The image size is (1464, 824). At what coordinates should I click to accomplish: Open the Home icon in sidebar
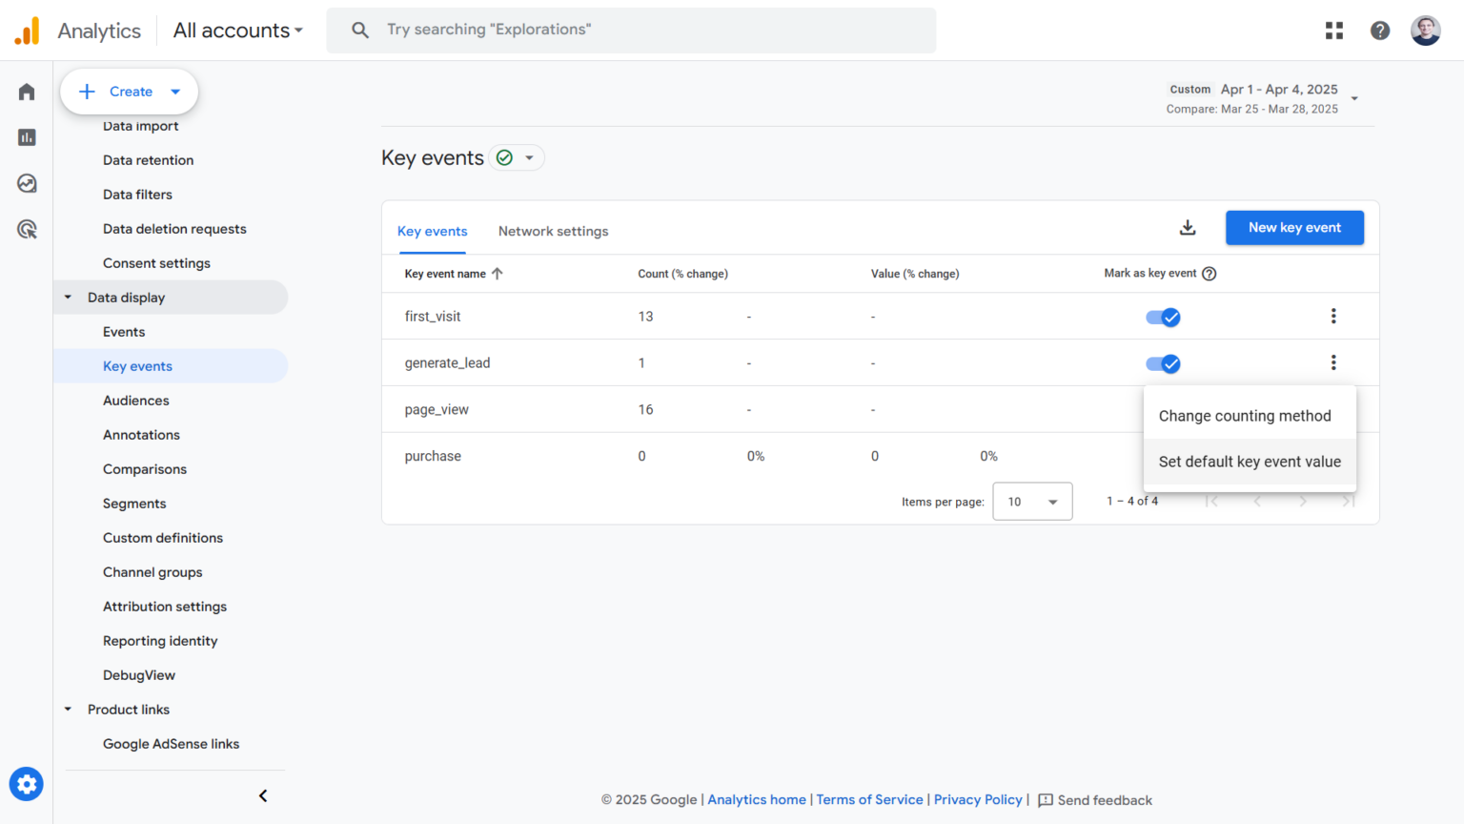click(26, 91)
